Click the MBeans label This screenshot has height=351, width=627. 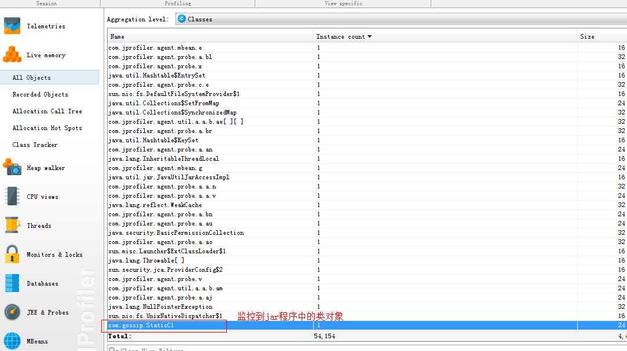pos(37,341)
